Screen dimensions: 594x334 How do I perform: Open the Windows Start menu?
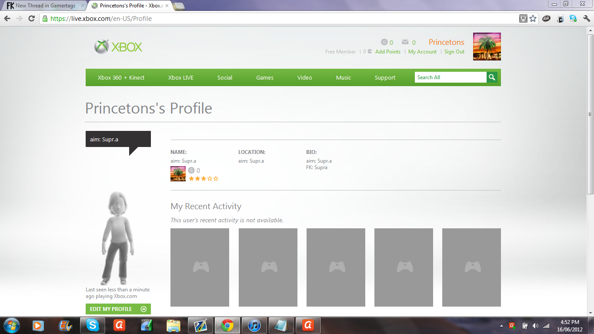click(x=11, y=325)
